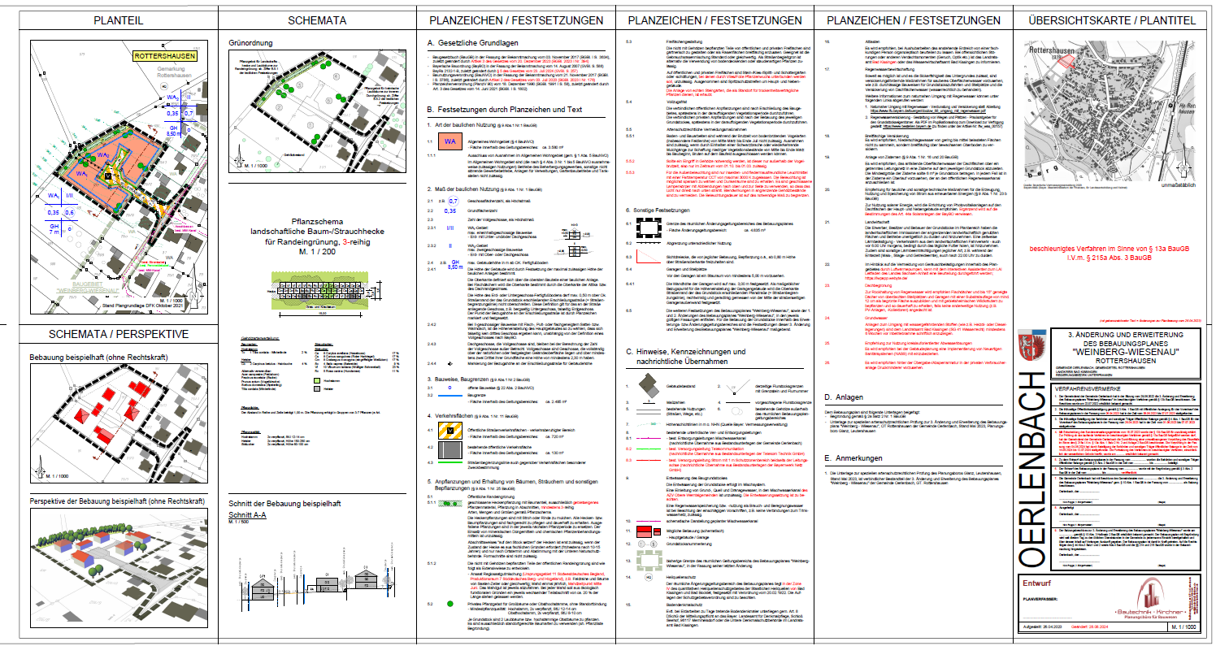Select the red possible building schematic symbol
Image resolution: width=1216 pixels, height=646 pixels.
pos(650,531)
